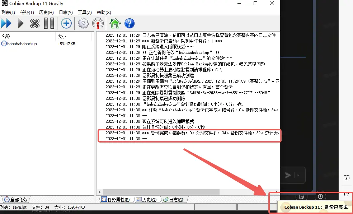This screenshot has width=353, height=214.
Task: Open home page house icon
Action: click(115, 23)
